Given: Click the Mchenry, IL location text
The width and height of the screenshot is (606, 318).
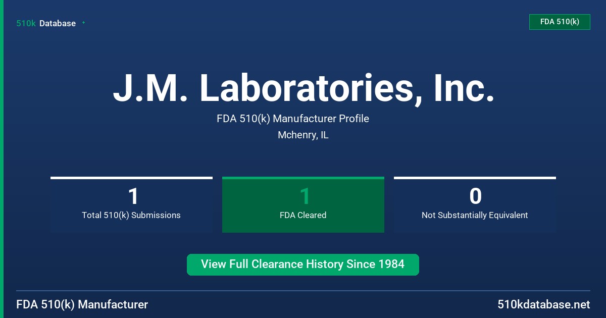Looking at the screenshot, I should [x=303, y=135].
